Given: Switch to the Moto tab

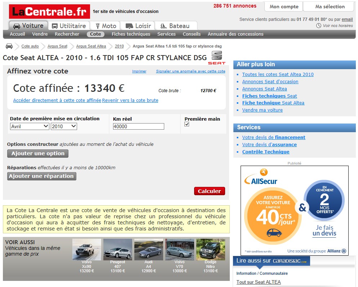Looking at the screenshot, I should [x=105, y=26].
